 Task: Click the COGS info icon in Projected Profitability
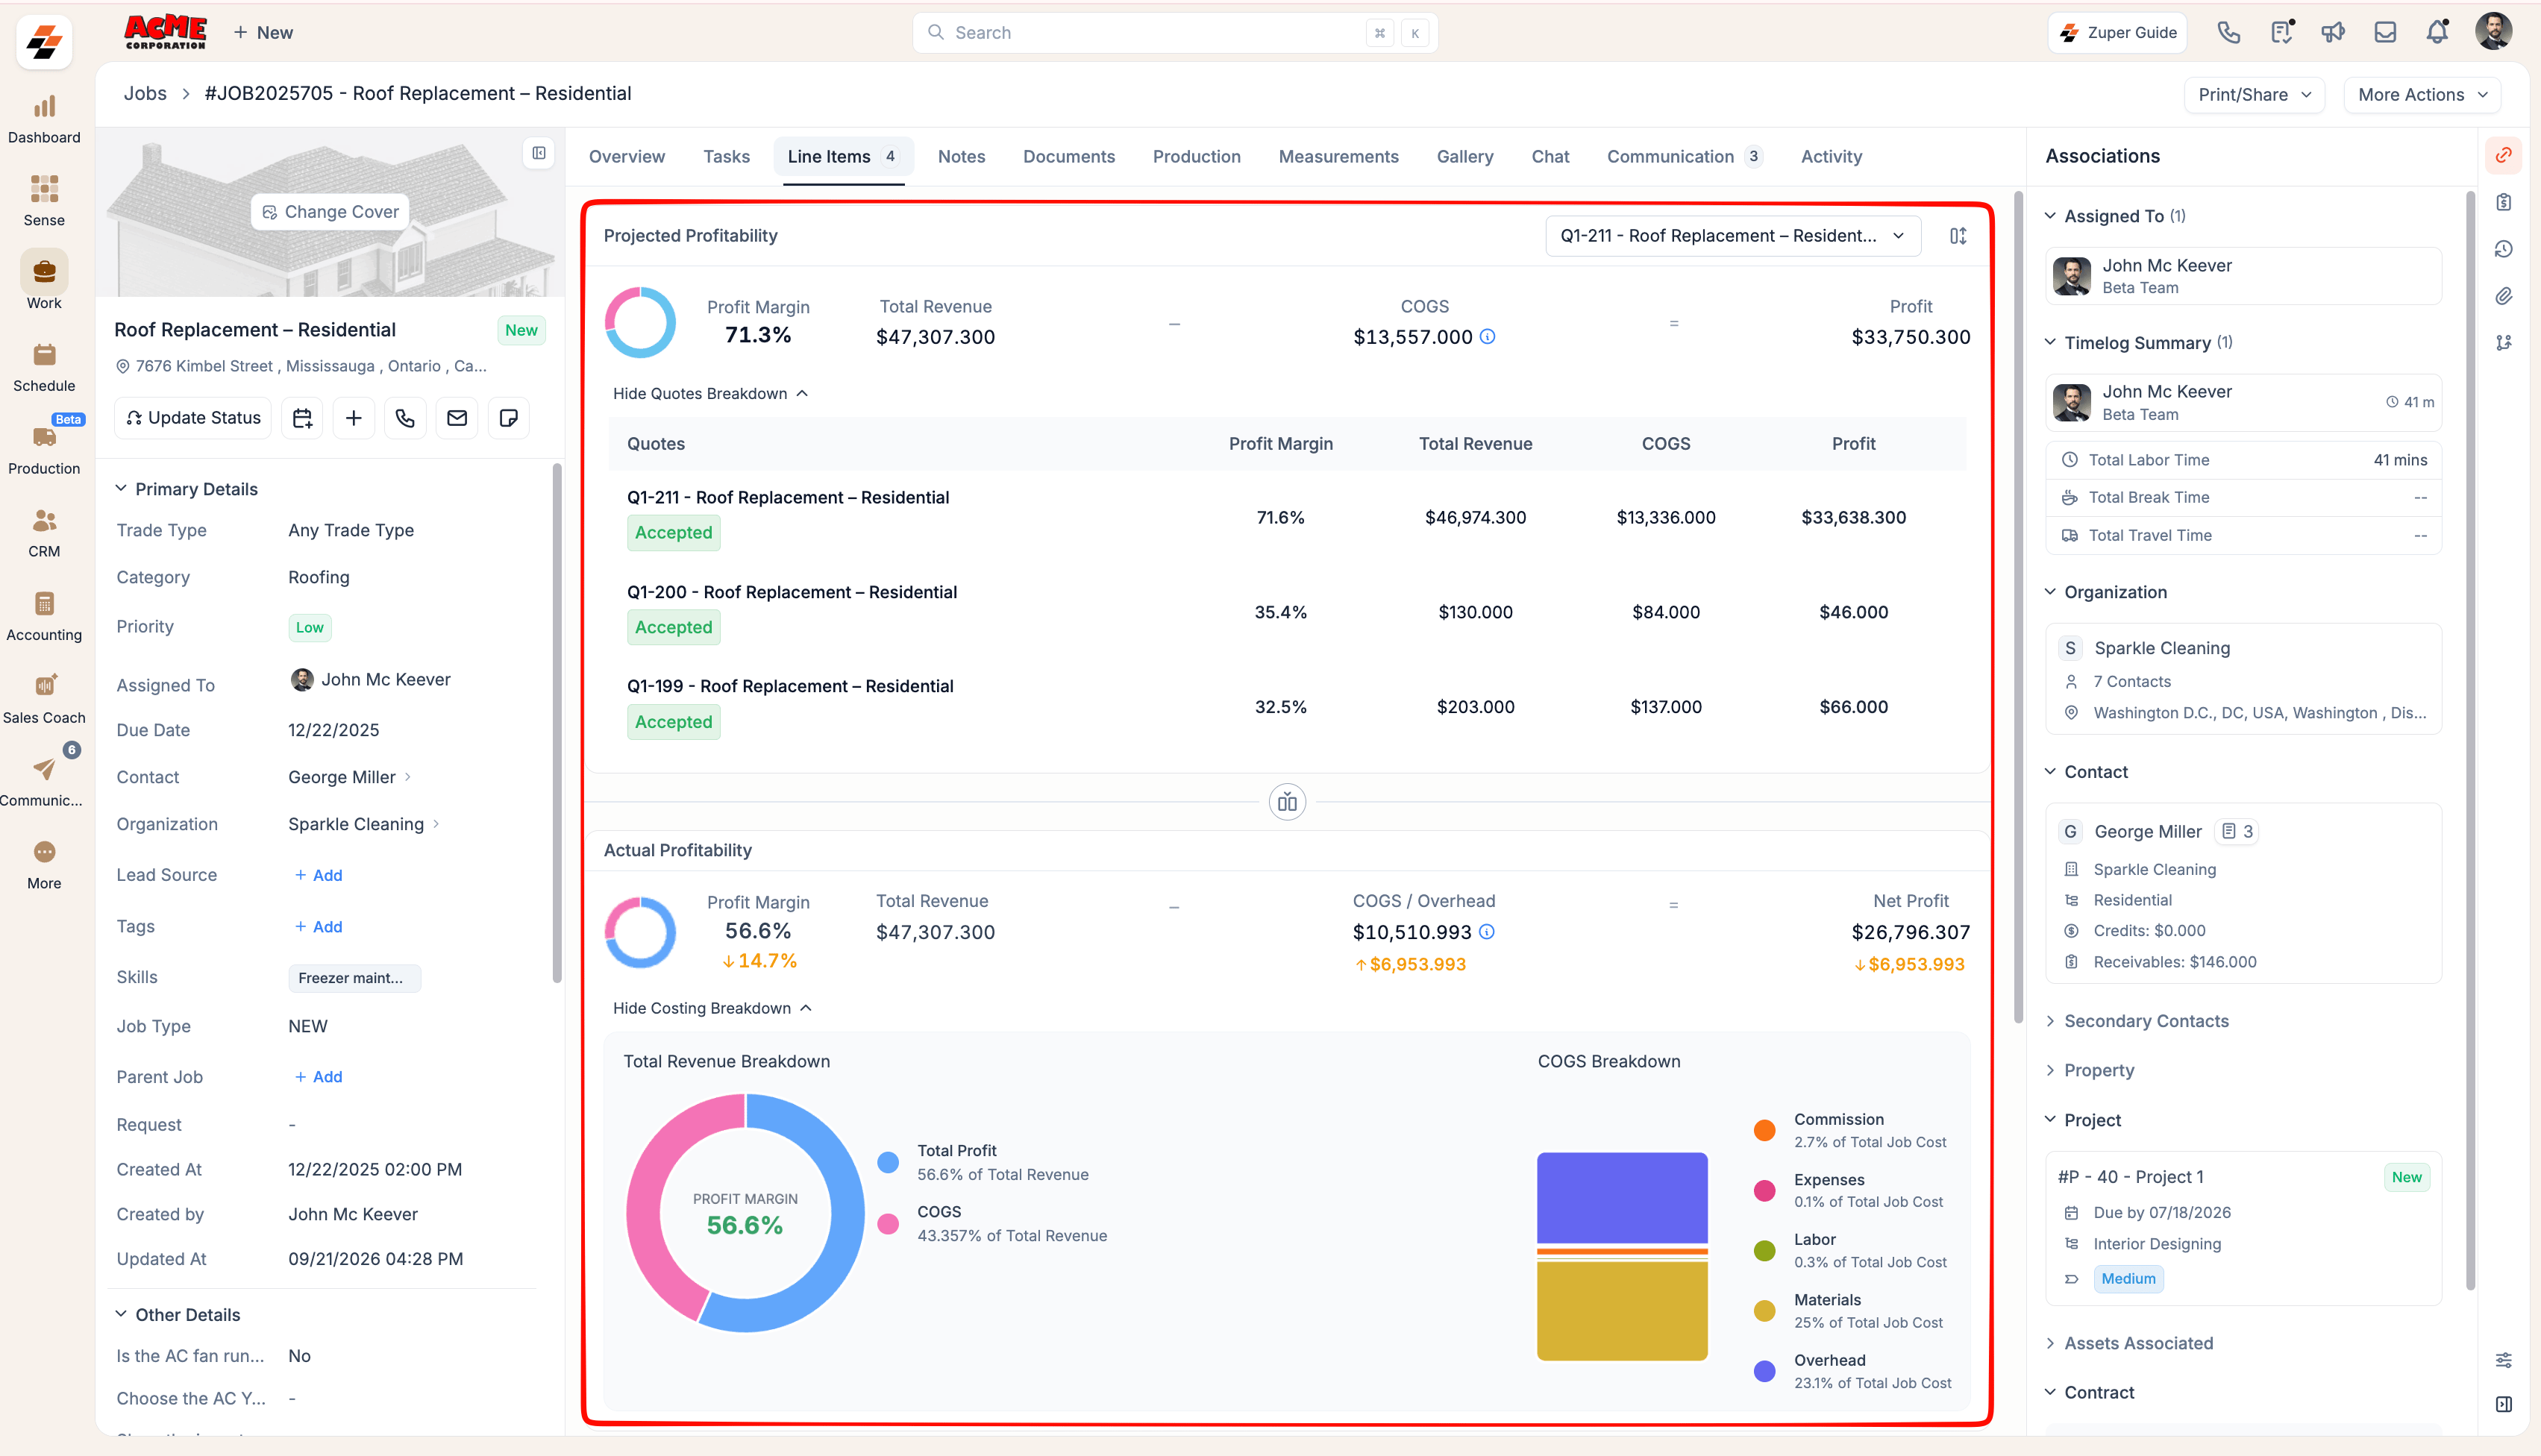(1488, 337)
